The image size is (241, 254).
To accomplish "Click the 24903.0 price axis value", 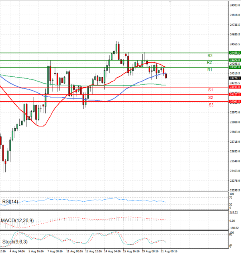I will point(235,5).
